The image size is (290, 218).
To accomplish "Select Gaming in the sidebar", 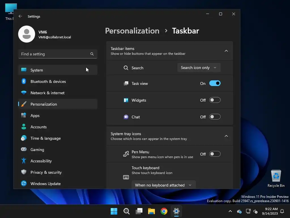I will click(x=58, y=149).
